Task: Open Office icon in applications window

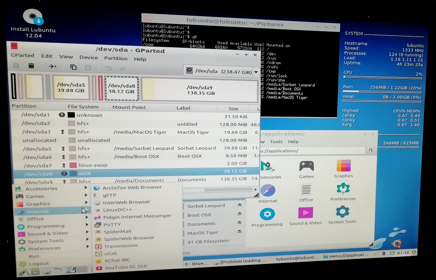Action: point(306,189)
